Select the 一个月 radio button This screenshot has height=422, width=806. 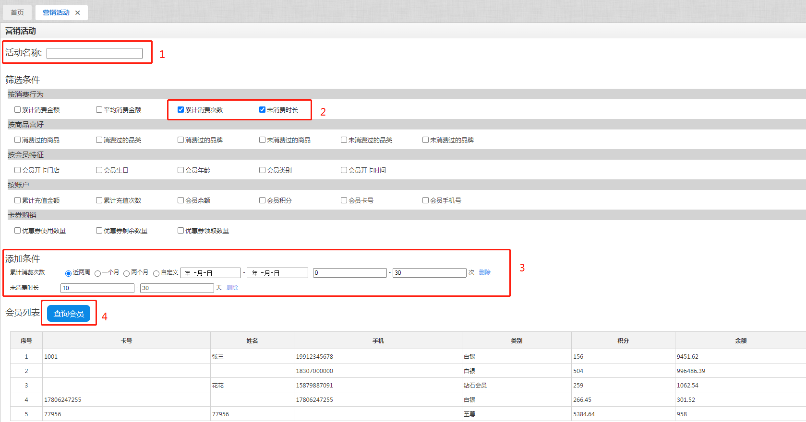click(98, 273)
